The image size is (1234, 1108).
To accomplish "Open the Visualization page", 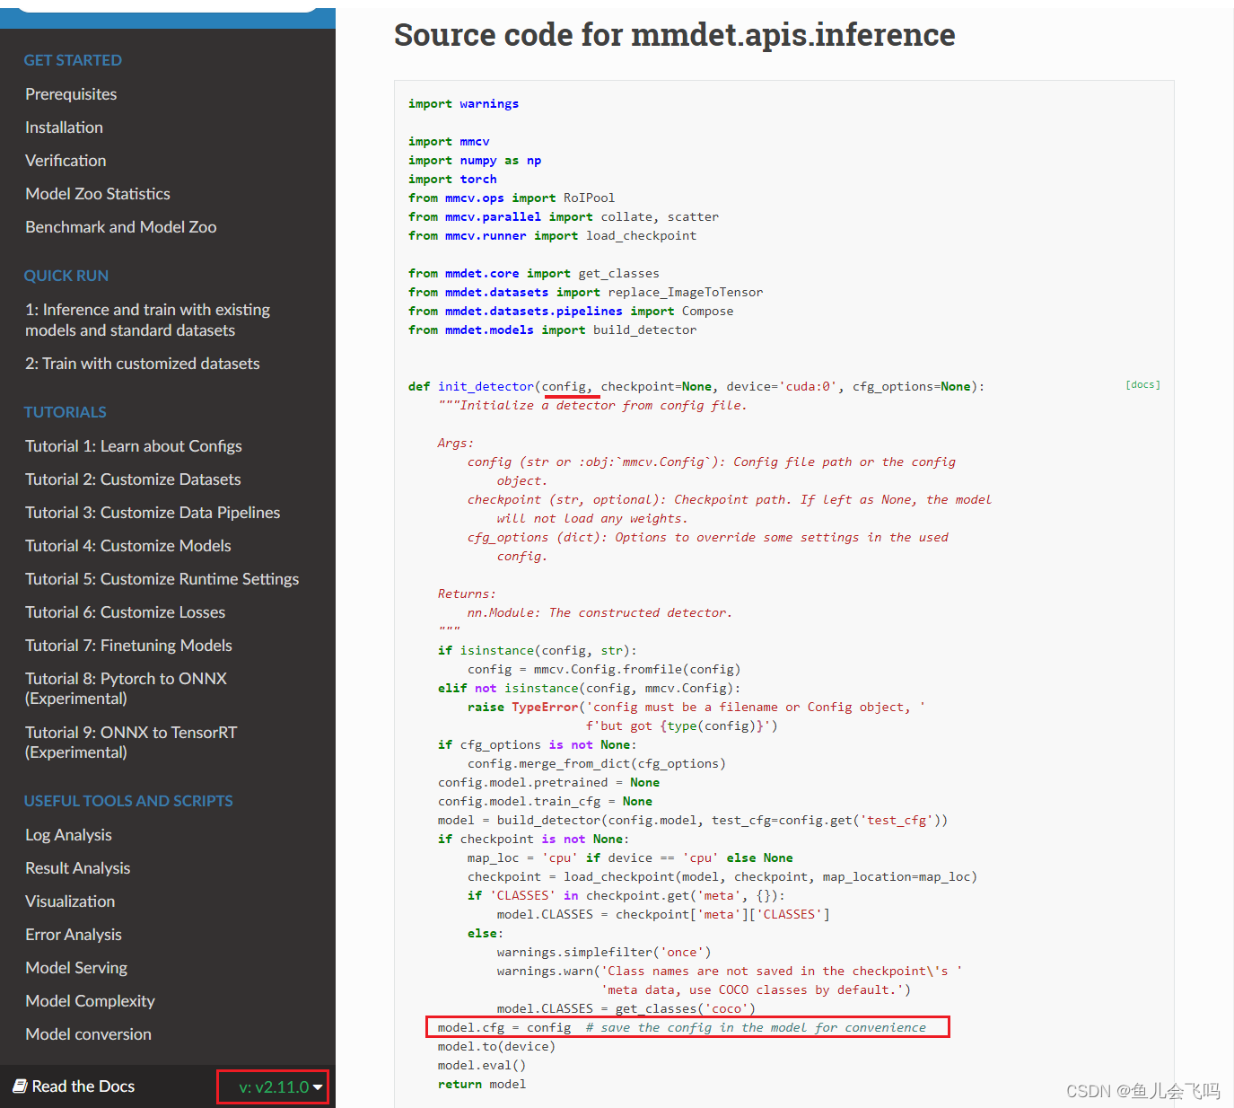I will pyautogui.click(x=70, y=901).
